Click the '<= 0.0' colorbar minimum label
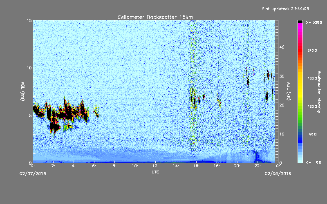Viewport: 327px width, 204px height. (x=314, y=162)
